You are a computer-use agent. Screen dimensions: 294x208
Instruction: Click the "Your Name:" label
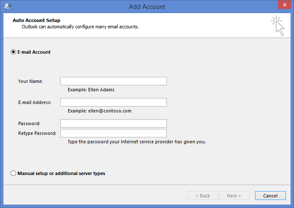tap(31, 81)
